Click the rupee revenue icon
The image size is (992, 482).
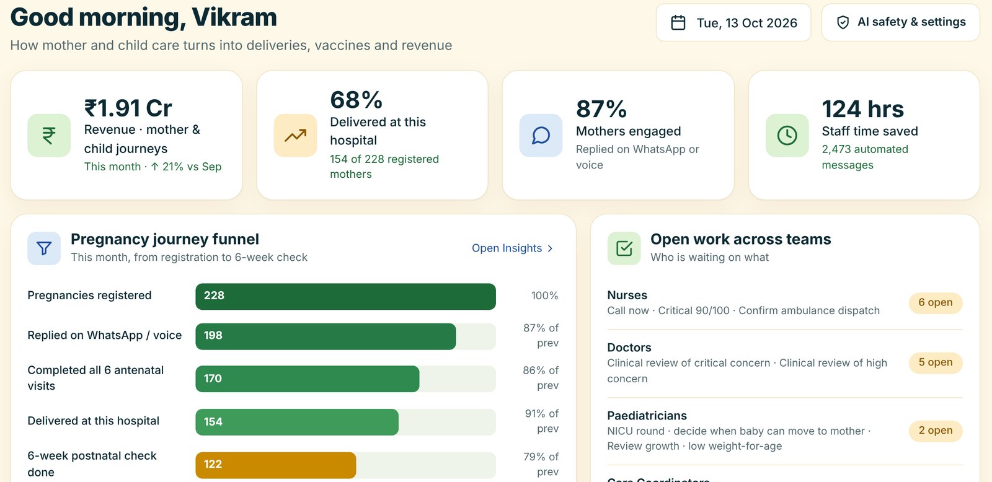tap(49, 135)
